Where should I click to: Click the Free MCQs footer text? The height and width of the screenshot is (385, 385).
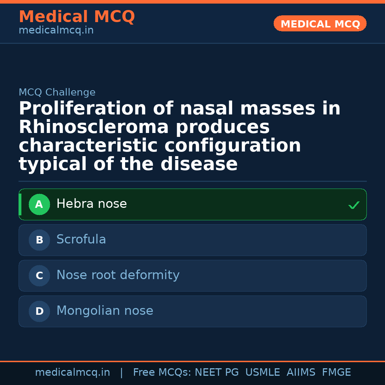pyautogui.click(x=162, y=373)
